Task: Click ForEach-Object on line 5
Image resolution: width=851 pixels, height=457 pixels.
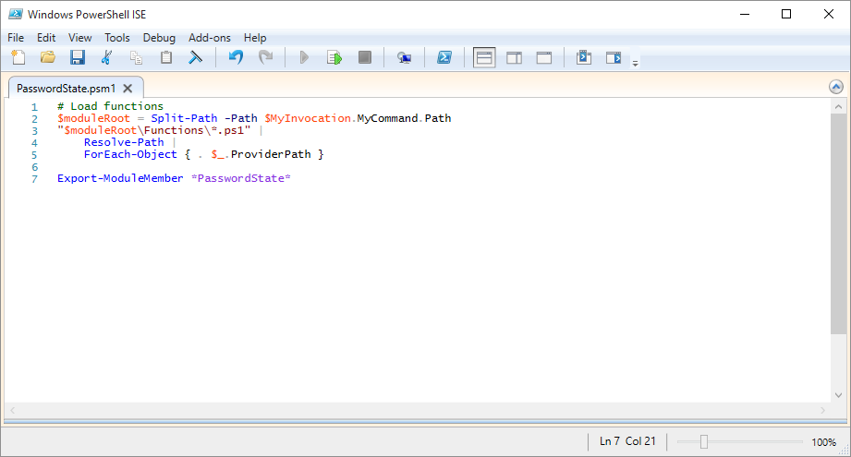Action: point(130,154)
